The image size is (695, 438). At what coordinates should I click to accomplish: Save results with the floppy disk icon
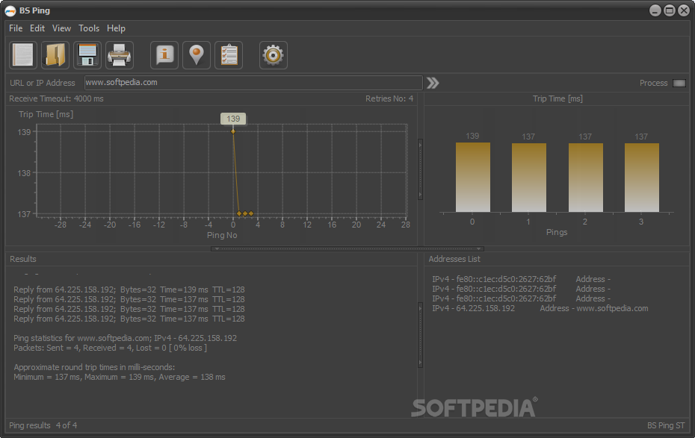click(87, 55)
